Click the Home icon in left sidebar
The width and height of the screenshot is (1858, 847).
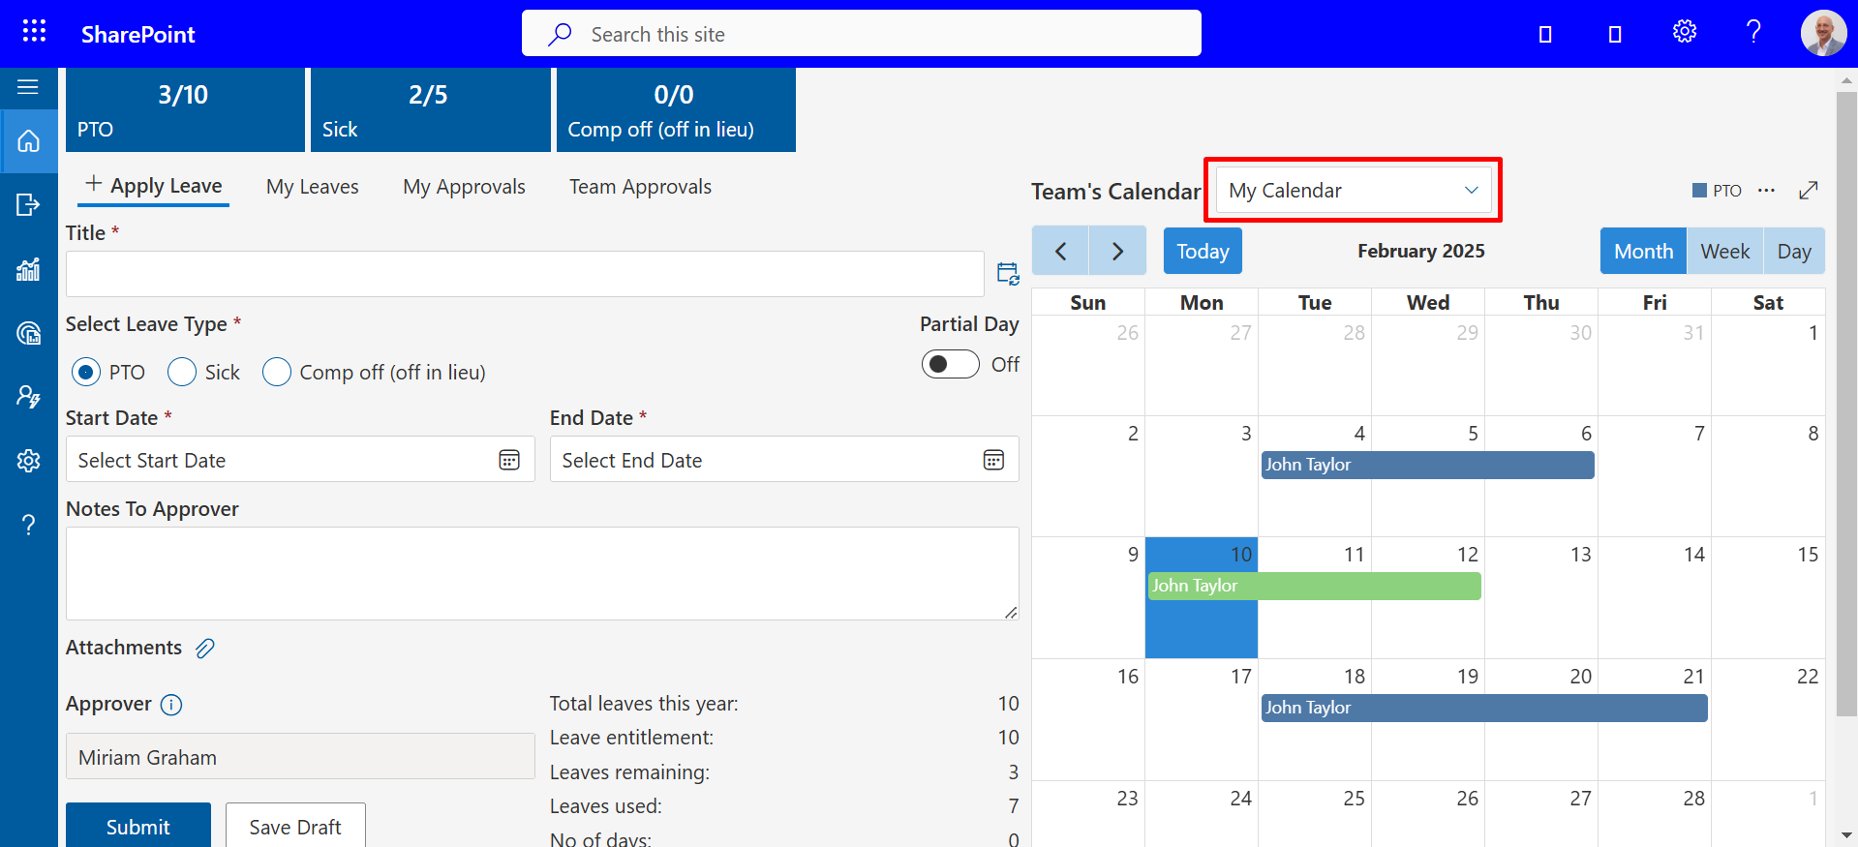pos(29,141)
